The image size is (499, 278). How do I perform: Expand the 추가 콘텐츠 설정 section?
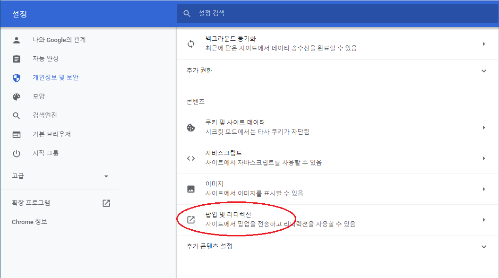click(x=483, y=247)
